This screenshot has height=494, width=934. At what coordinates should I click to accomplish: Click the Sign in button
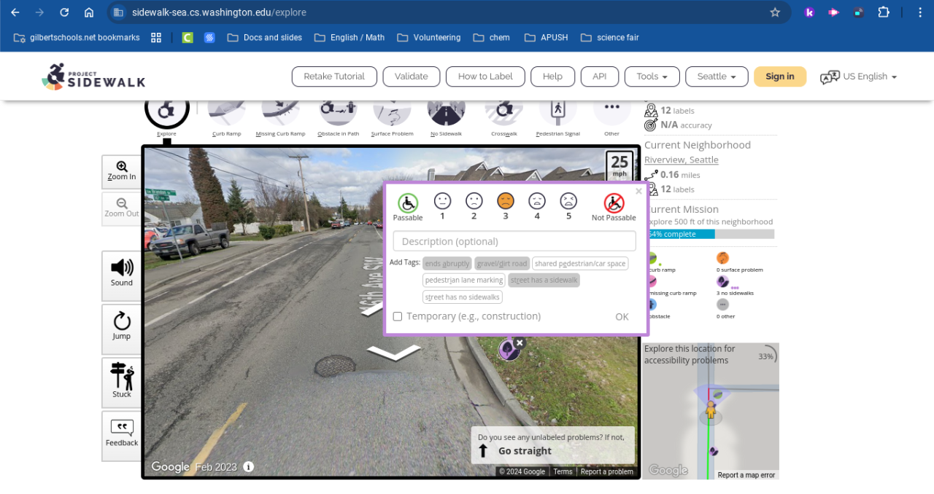[780, 77]
